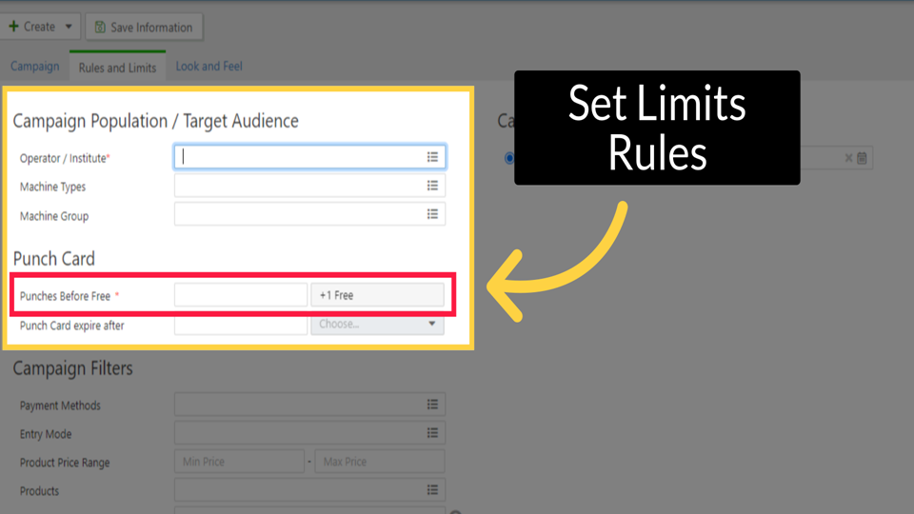Open the Punch Card expire Choose dropdown
This screenshot has width=914, height=514.
(x=377, y=325)
